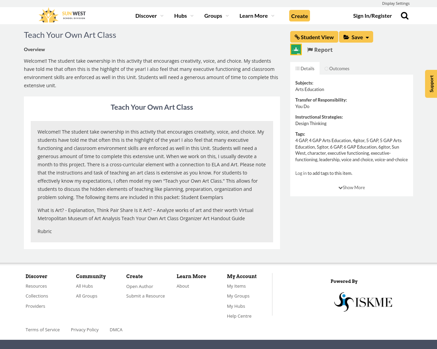
Task: Click the Google Classroom share icon
Action: 296,49
